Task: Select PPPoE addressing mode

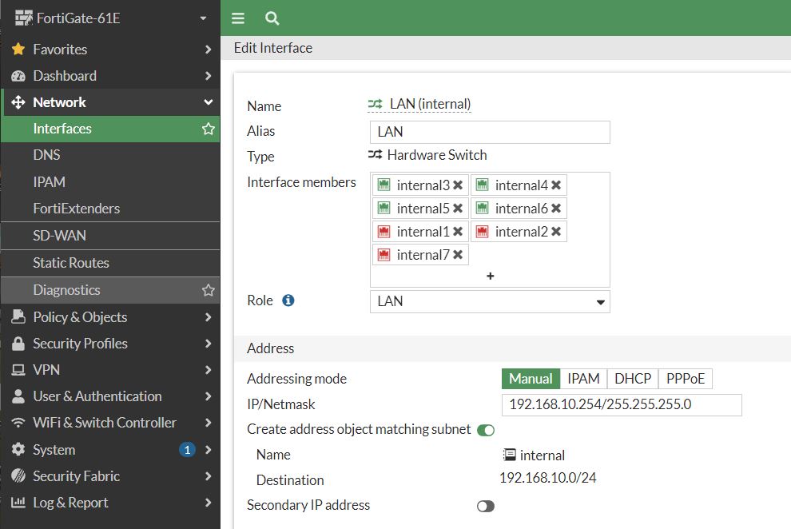Action: (685, 379)
